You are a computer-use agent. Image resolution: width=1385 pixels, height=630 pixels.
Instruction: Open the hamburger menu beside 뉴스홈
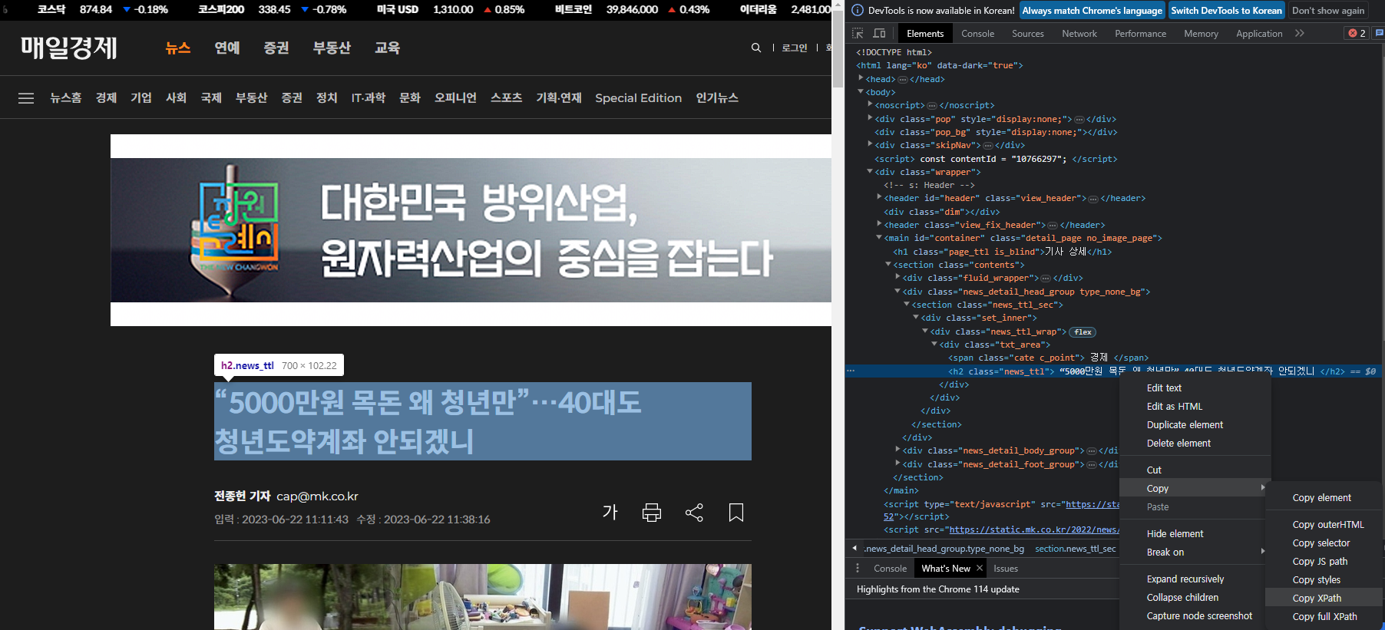click(26, 98)
